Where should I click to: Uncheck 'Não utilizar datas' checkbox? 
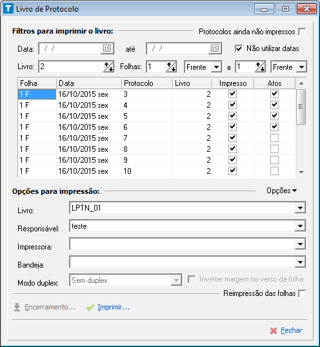[x=239, y=48]
